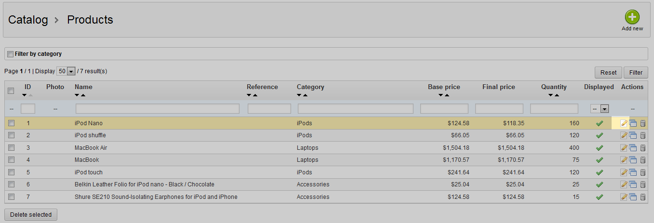Image resolution: width=654 pixels, height=223 pixels.
Task: Duplicate the MacBook Air product
Action: coord(633,148)
